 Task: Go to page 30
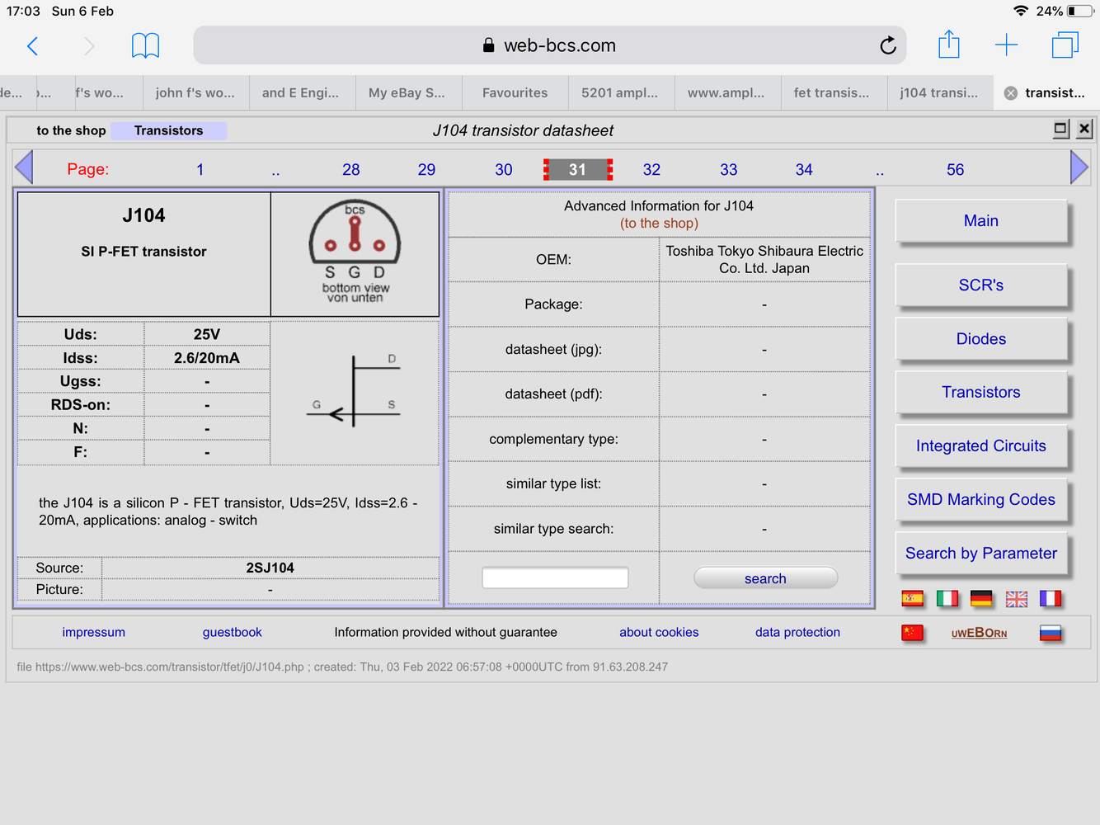[x=504, y=169]
